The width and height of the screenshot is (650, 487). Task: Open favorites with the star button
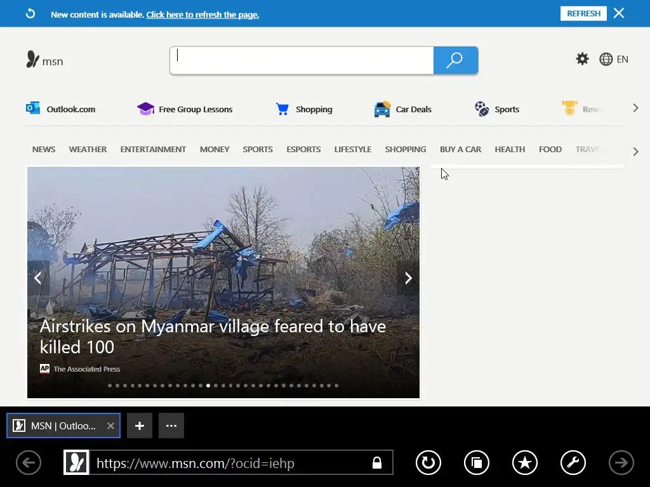(525, 462)
